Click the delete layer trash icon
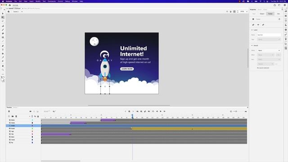The height and width of the screenshot is (162, 288). (16, 116)
